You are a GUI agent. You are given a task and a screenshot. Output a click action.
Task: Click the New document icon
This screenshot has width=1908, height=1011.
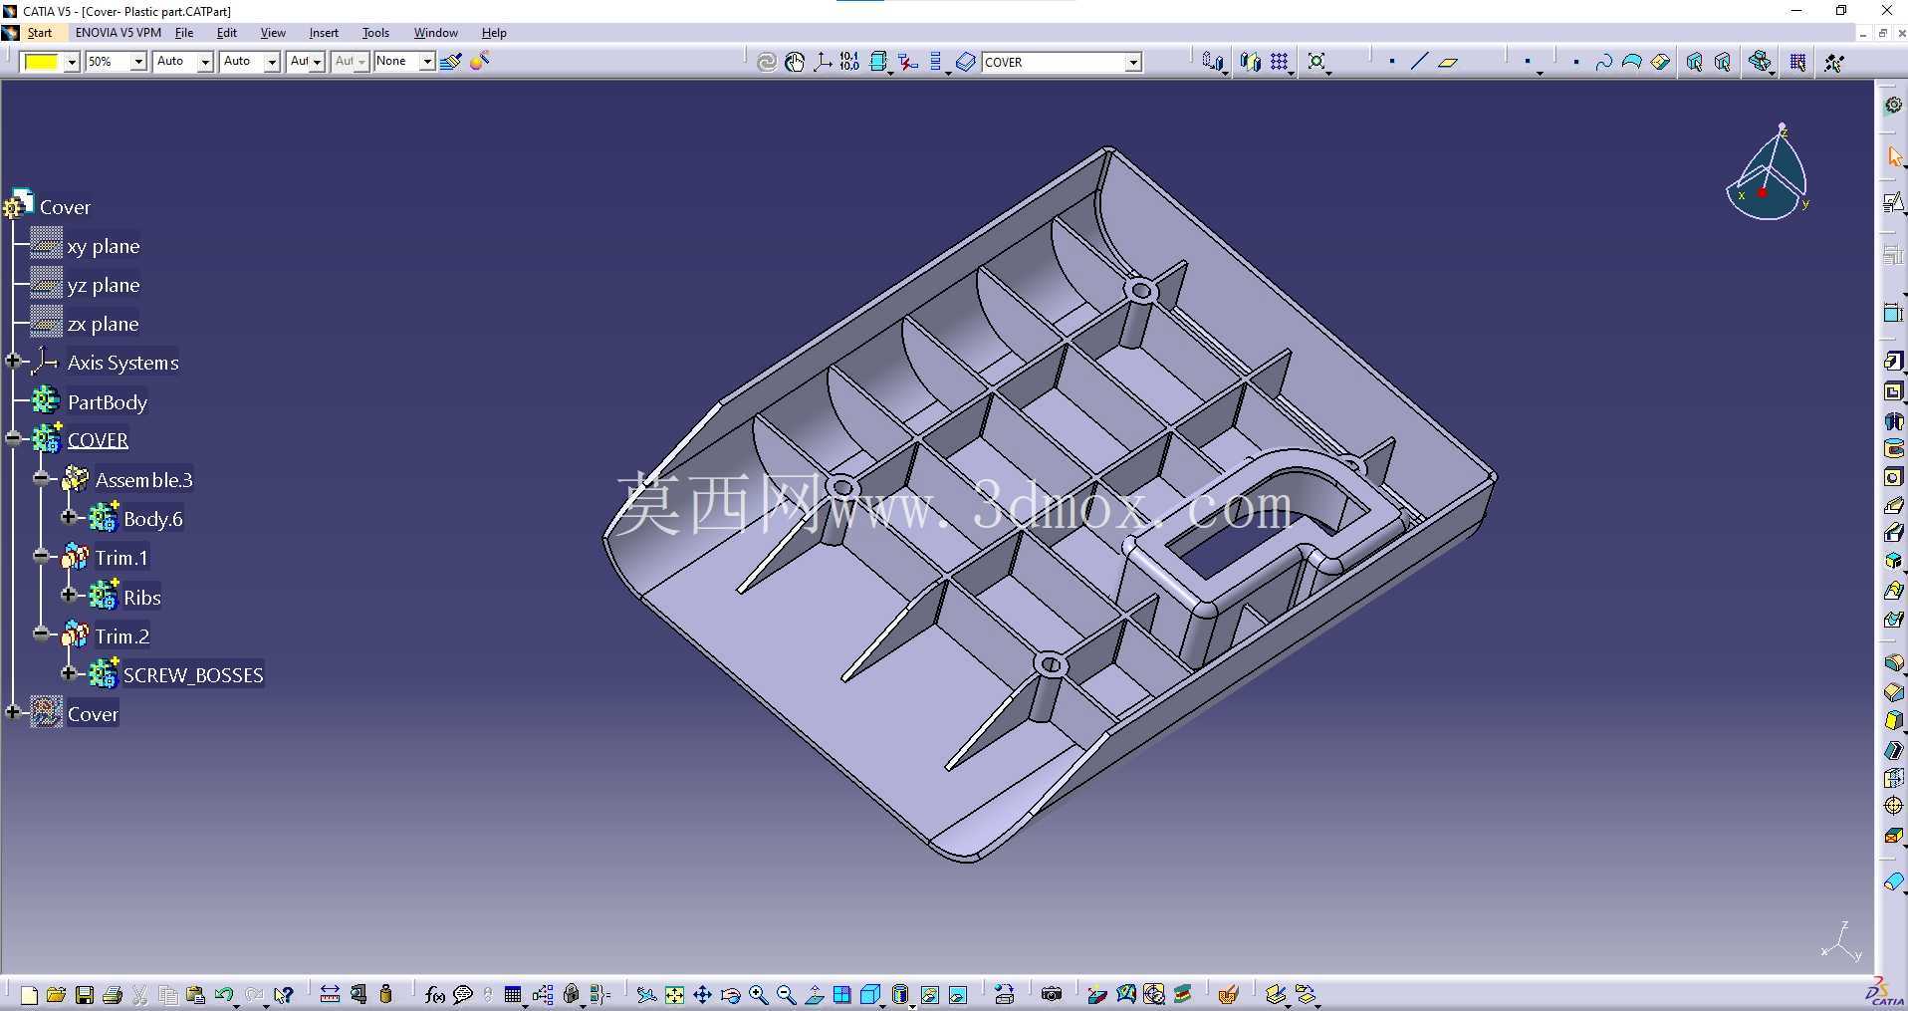click(x=29, y=994)
